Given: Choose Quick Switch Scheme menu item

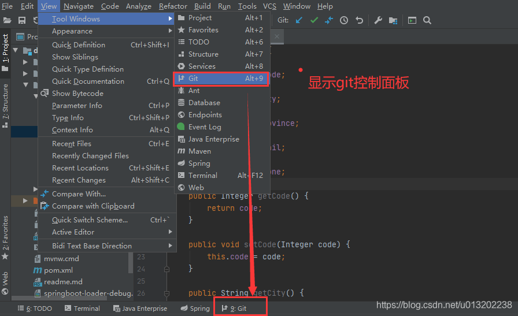Looking at the screenshot, I should 106,220.
